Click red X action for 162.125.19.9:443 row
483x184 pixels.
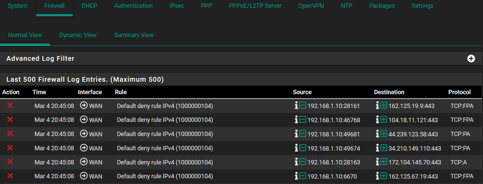[x=10, y=106]
